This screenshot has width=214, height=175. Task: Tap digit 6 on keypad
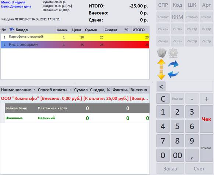pos(192,126)
